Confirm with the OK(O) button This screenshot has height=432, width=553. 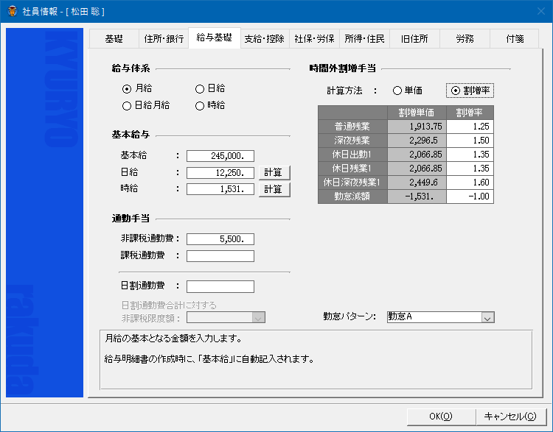[441, 417]
